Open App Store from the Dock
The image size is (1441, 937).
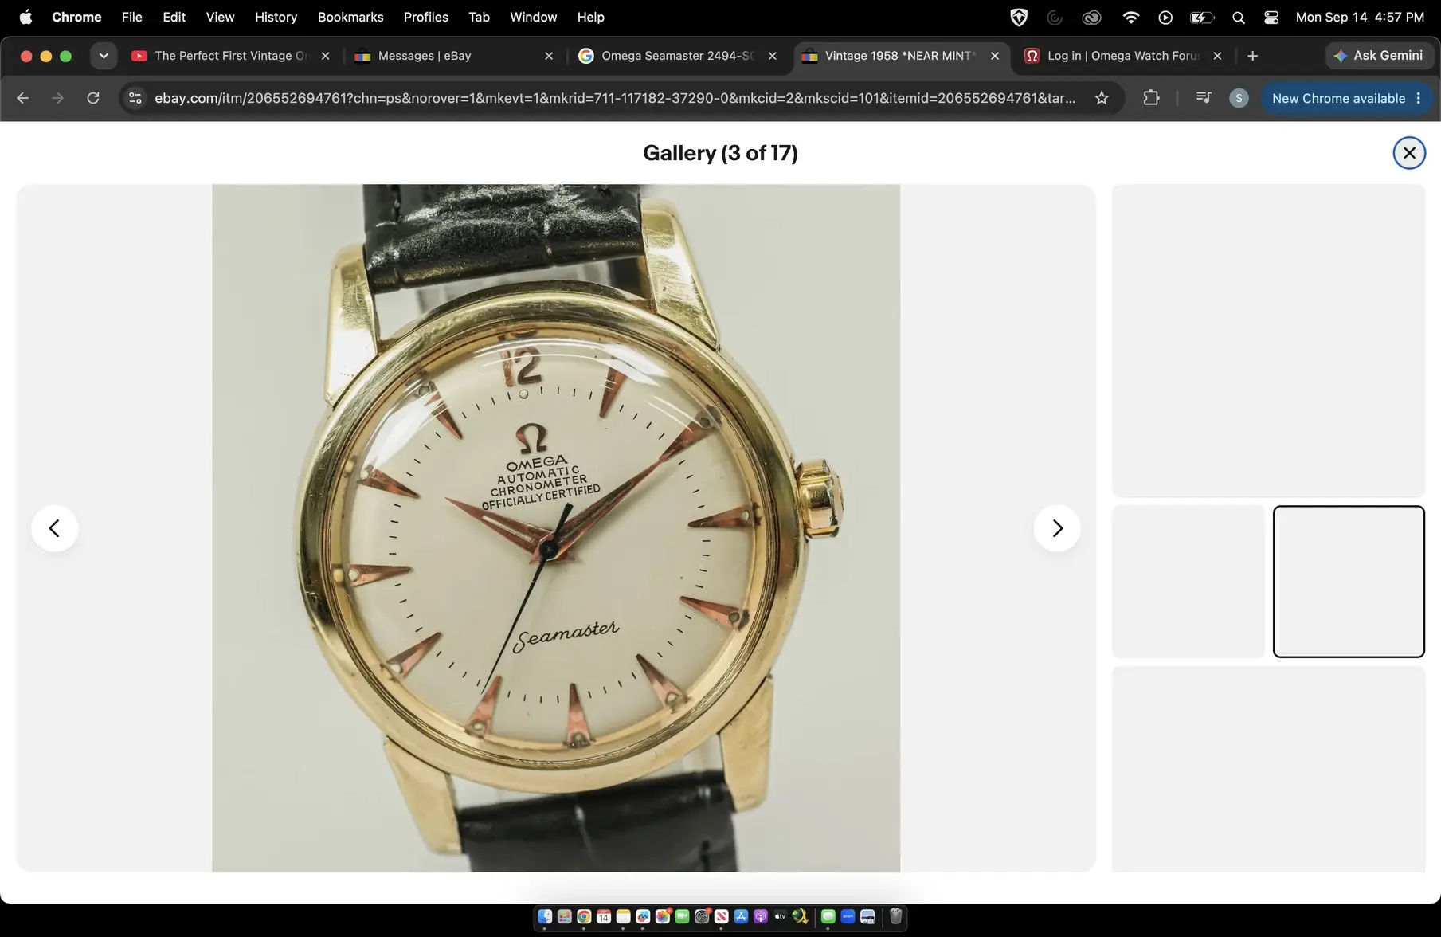[741, 916]
